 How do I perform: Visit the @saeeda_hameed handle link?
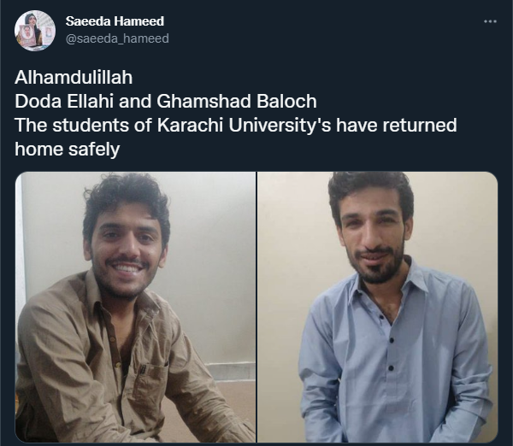click(117, 38)
